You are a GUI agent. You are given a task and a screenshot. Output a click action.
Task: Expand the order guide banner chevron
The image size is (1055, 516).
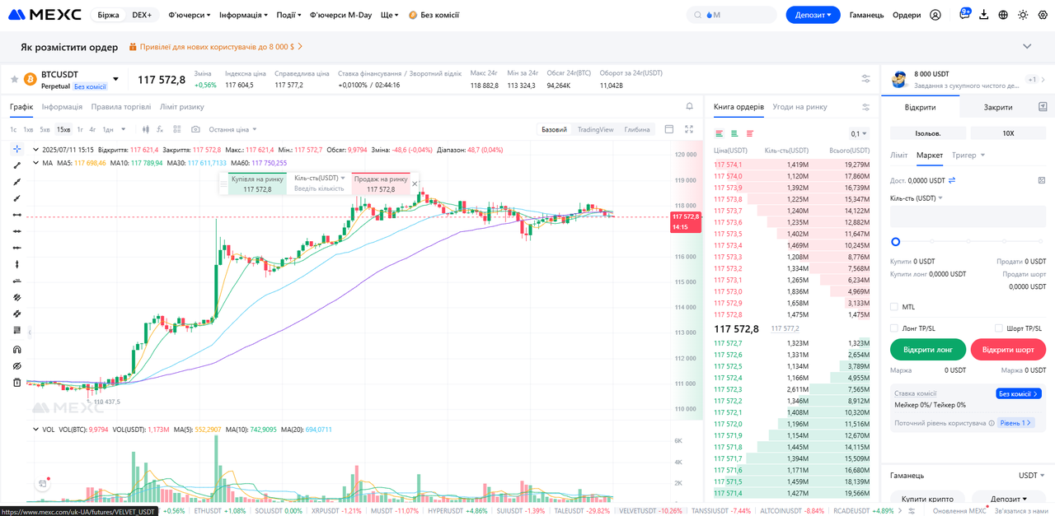coord(1027,47)
